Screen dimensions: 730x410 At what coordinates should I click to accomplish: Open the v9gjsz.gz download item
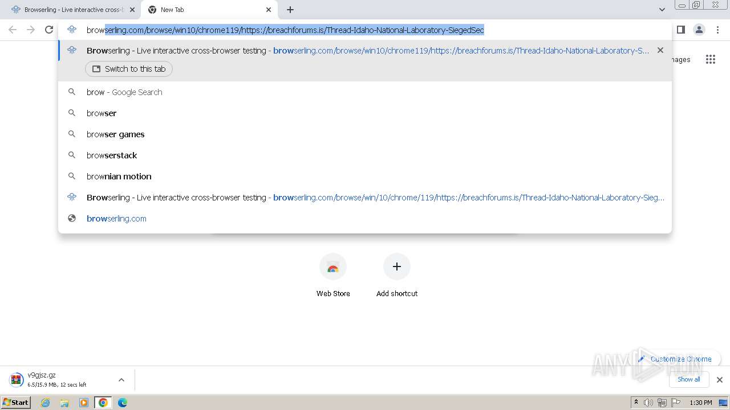coord(57,379)
